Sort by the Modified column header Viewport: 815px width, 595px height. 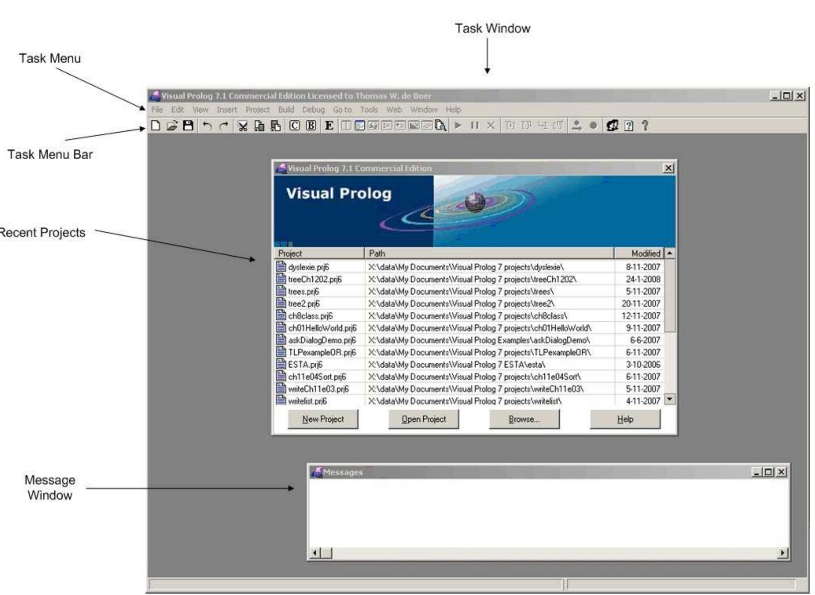tap(639, 253)
